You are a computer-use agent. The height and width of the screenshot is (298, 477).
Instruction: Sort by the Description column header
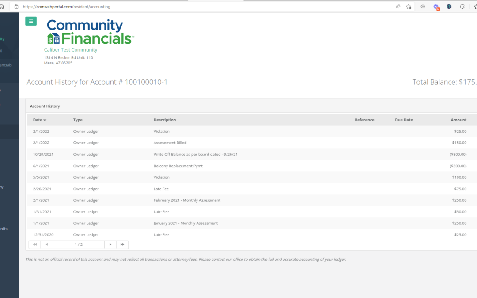pyautogui.click(x=165, y=120)
